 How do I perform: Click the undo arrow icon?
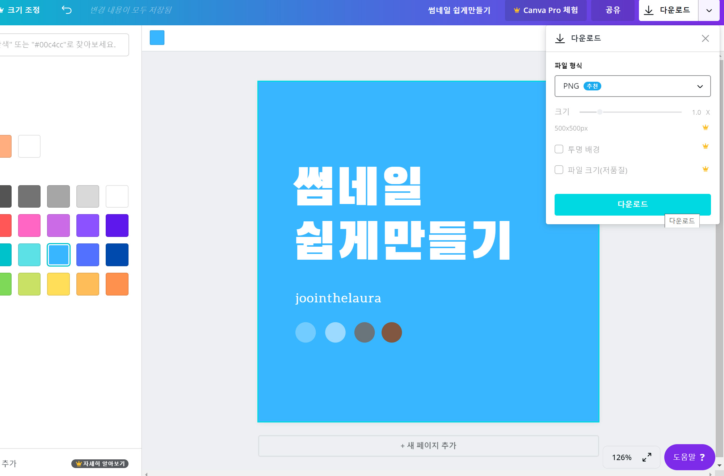[x=67, y=10]
